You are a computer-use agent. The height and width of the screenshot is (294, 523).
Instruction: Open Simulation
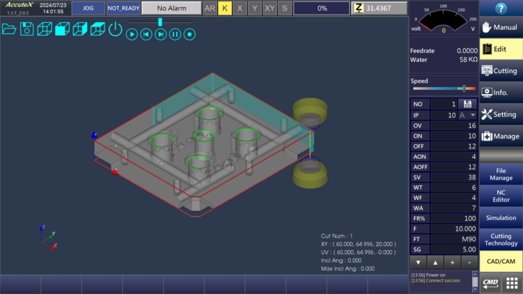tap(501, 217)
